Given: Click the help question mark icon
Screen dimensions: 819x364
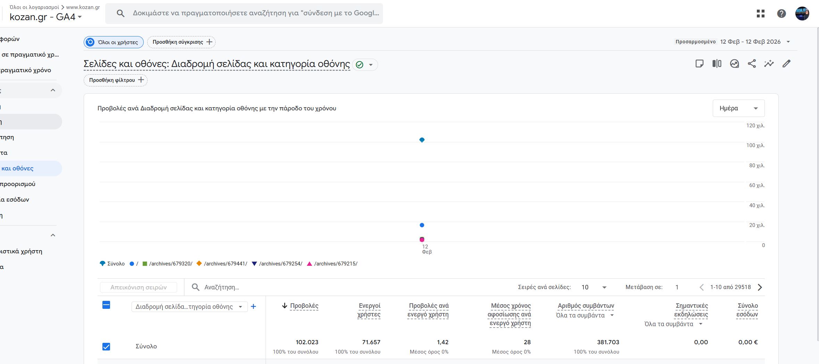Looking at the screenshot, I should point(781,14).
